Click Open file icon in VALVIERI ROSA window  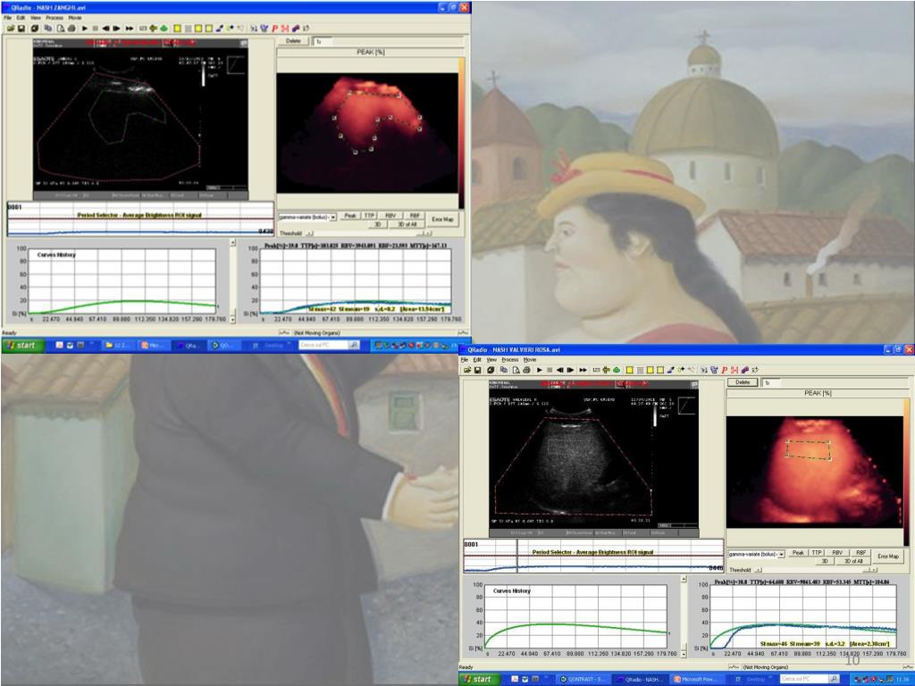click(x=467, y=370)
